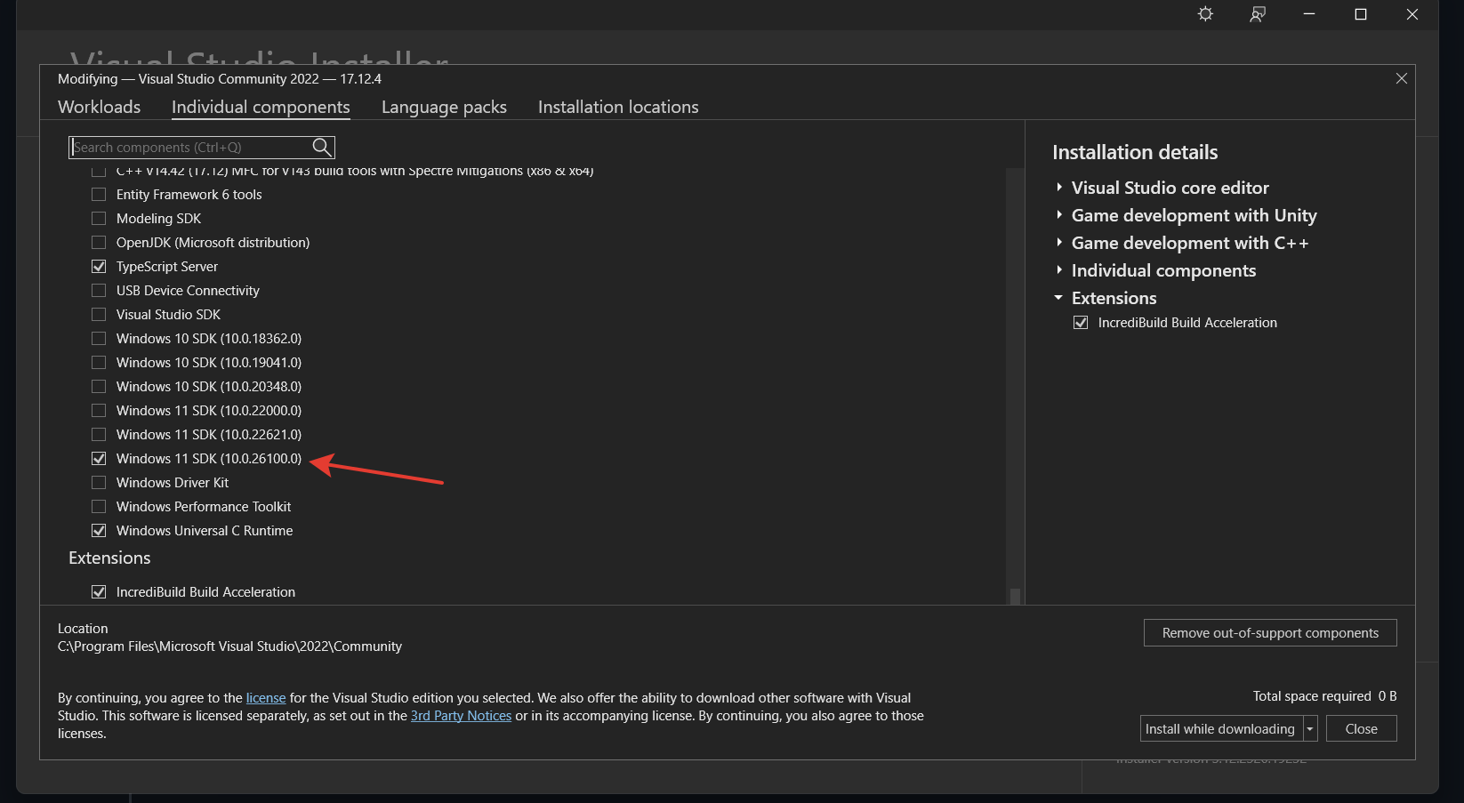1464x803 pixels.
Task: Uncheck the TypeScript Server component
Action: click(x=99, y=267)
